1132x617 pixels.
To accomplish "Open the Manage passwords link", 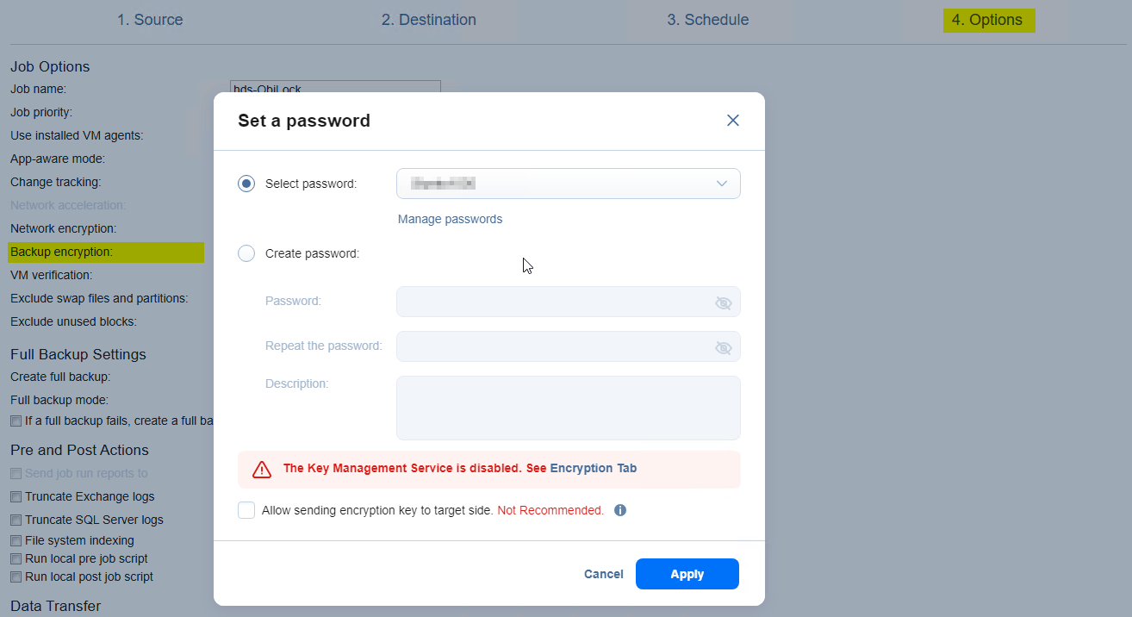I will tap(450, 219).
